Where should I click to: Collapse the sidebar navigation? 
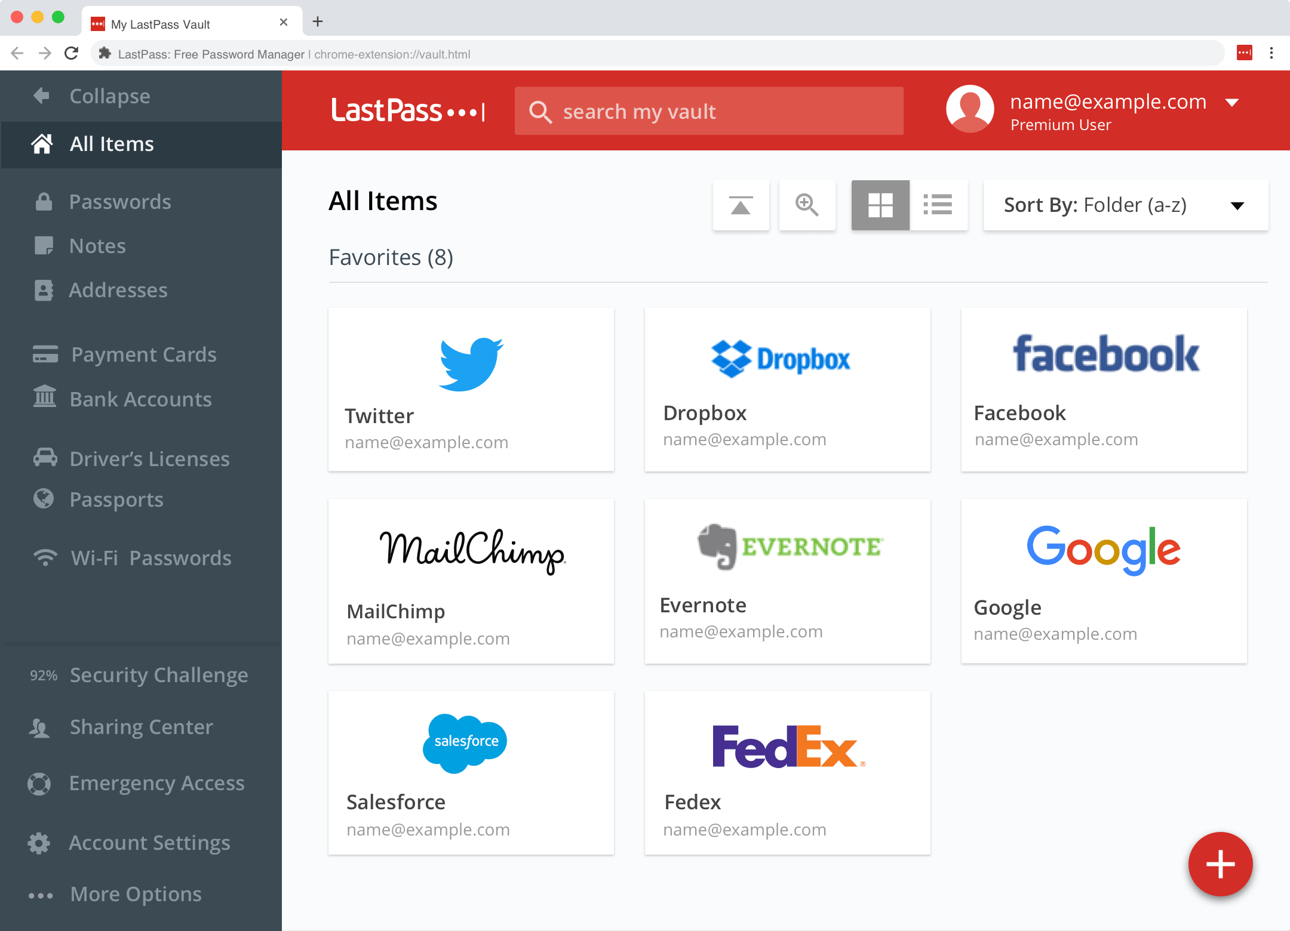[108, 96]
